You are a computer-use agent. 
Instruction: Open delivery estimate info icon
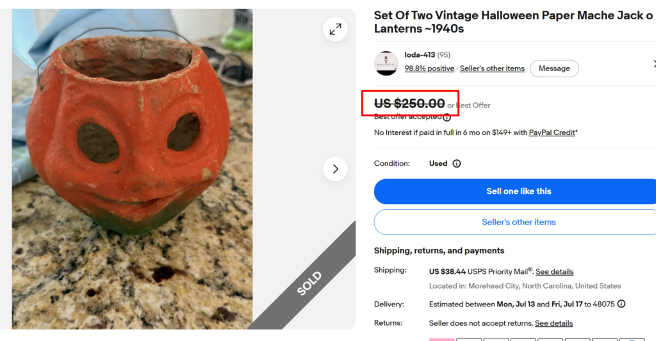[621, 304]
